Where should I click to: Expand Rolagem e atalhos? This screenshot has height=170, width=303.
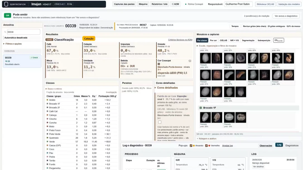click(206, 139)
